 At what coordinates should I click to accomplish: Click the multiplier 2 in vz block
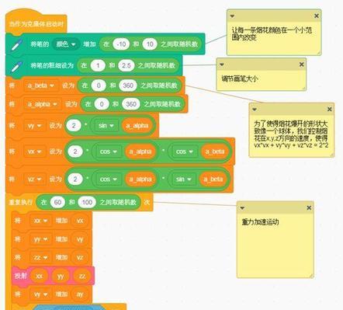click(x=75, y=179)
